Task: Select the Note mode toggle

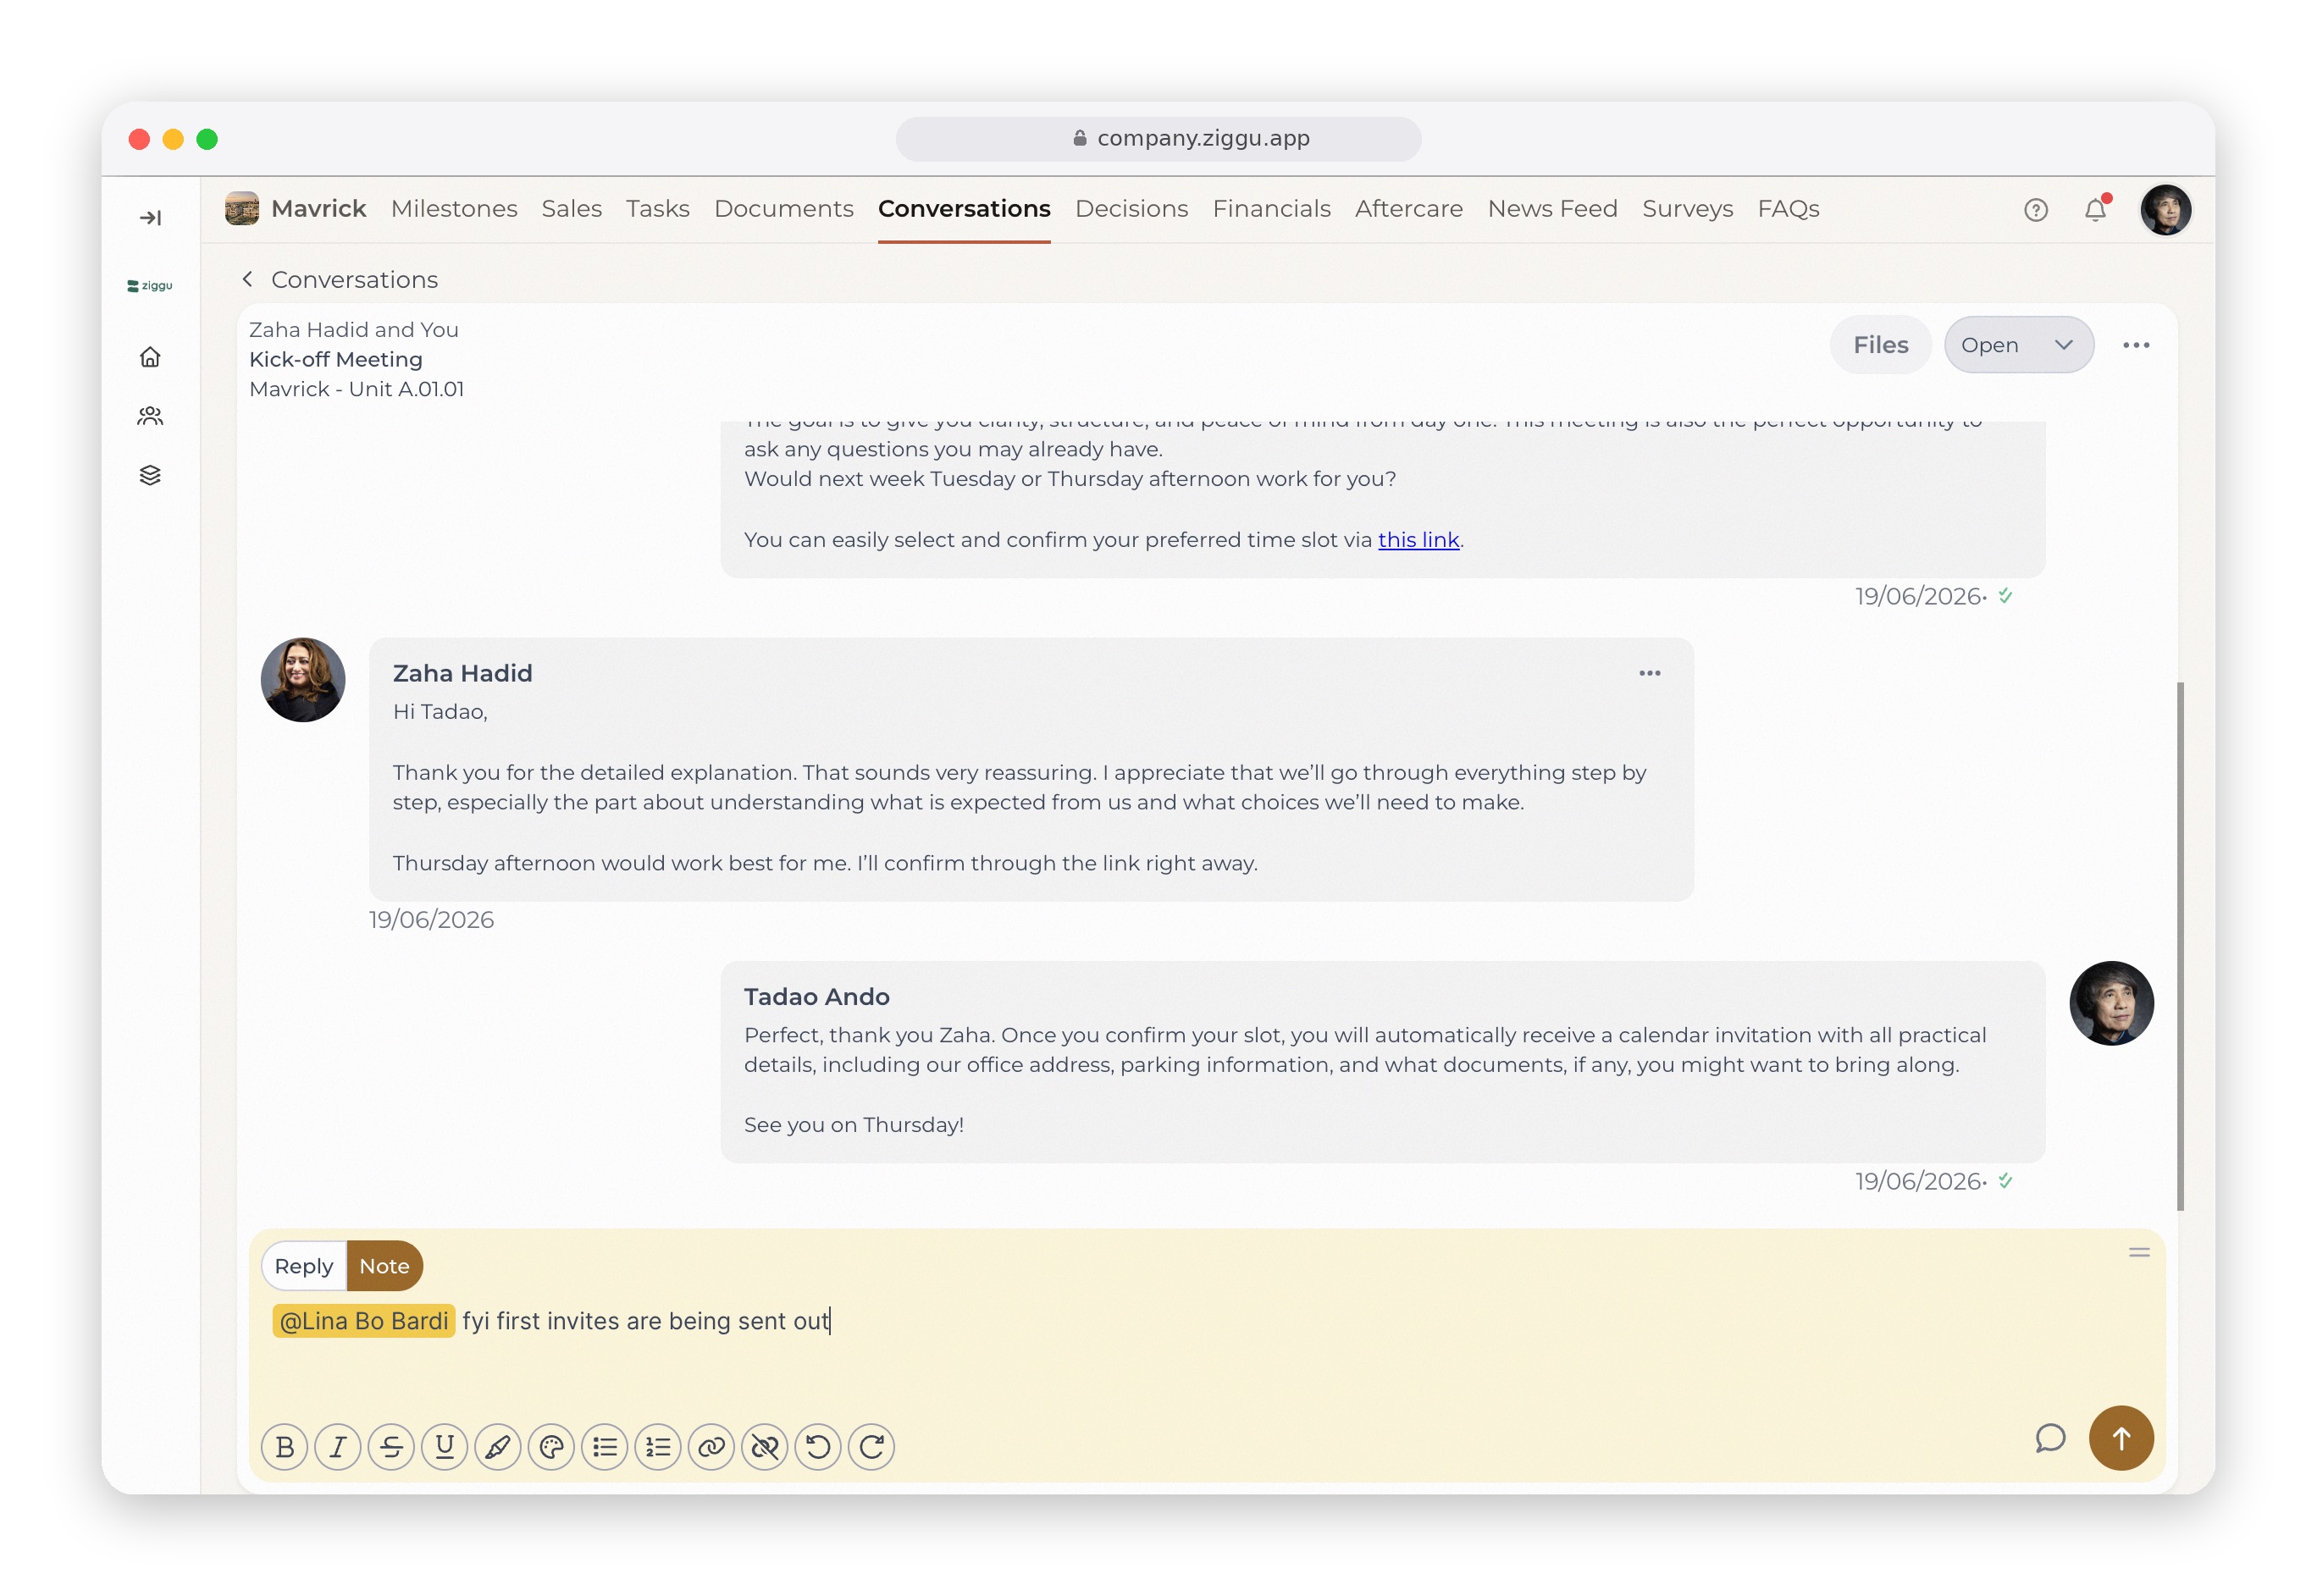Action: [x=384, y=1266]
